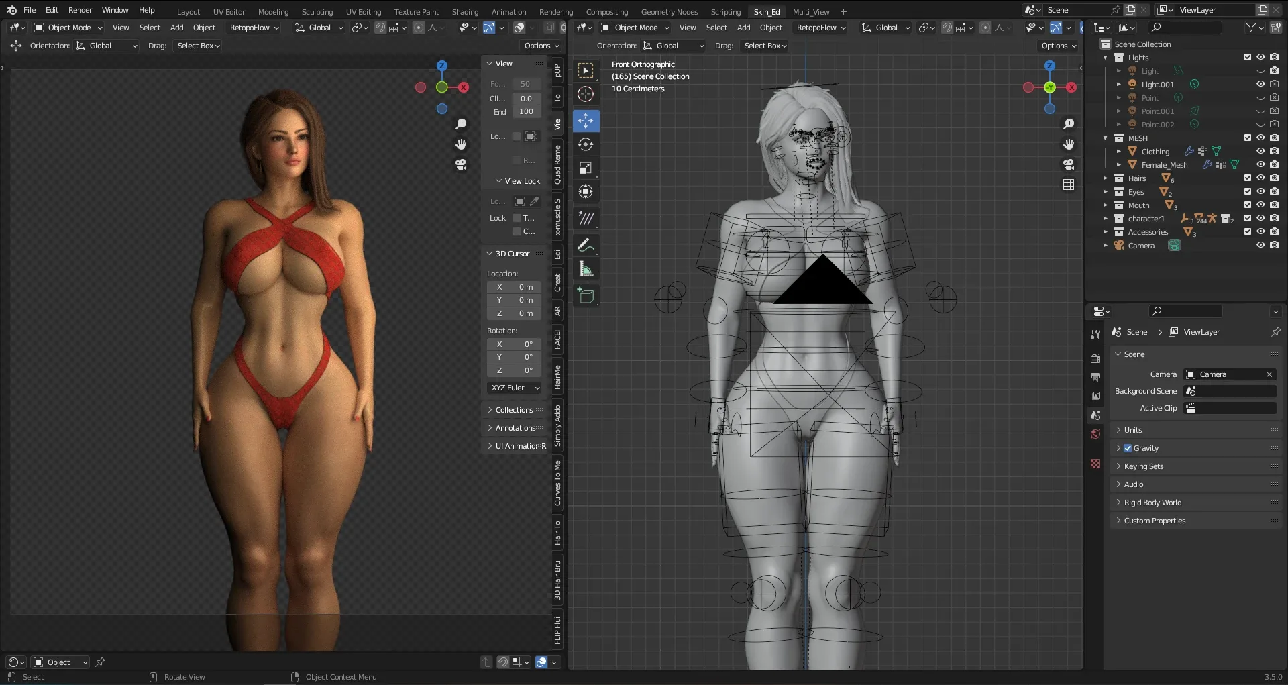The image size is (1288, 685).
Task: Click the pan hand icon in the right viewport
Action: coord(1069,144)
